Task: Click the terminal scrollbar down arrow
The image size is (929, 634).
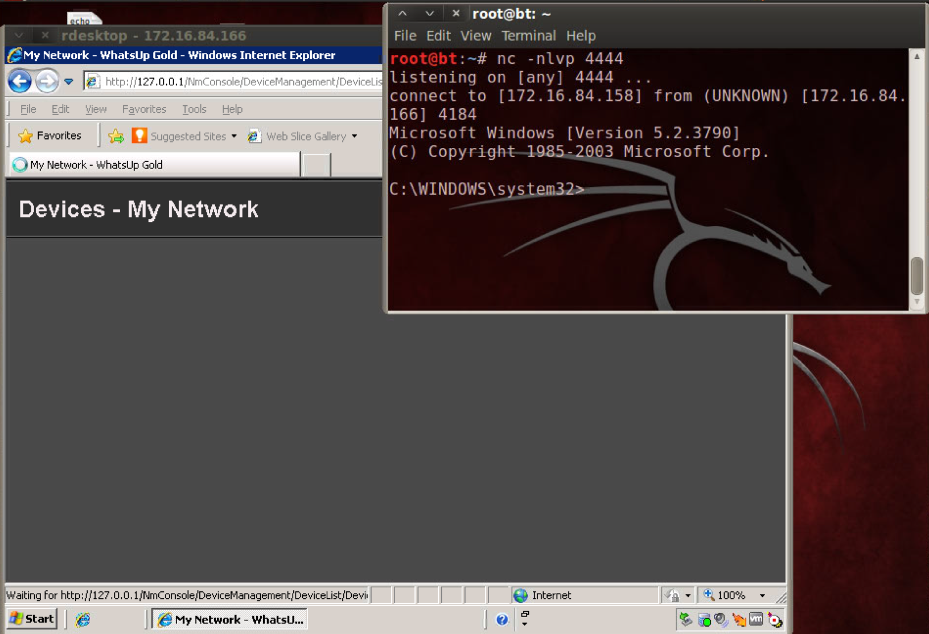Action: click(916, 302)
